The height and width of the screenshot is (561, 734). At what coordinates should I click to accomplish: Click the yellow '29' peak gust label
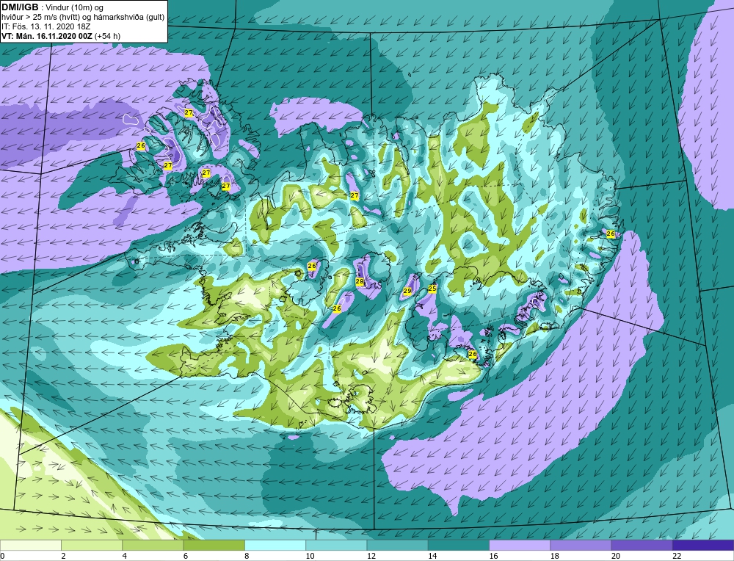coord(407,291)
